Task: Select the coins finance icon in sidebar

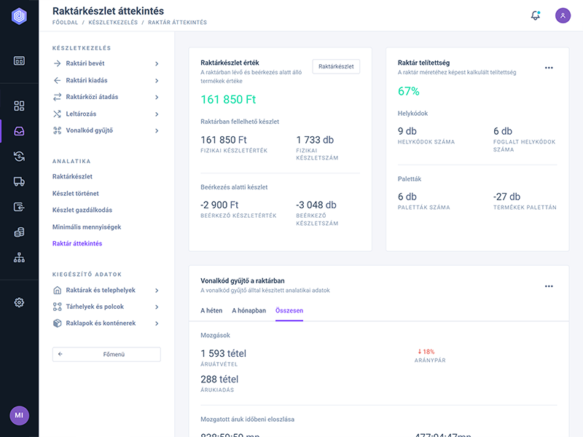Action: (19, 232)
